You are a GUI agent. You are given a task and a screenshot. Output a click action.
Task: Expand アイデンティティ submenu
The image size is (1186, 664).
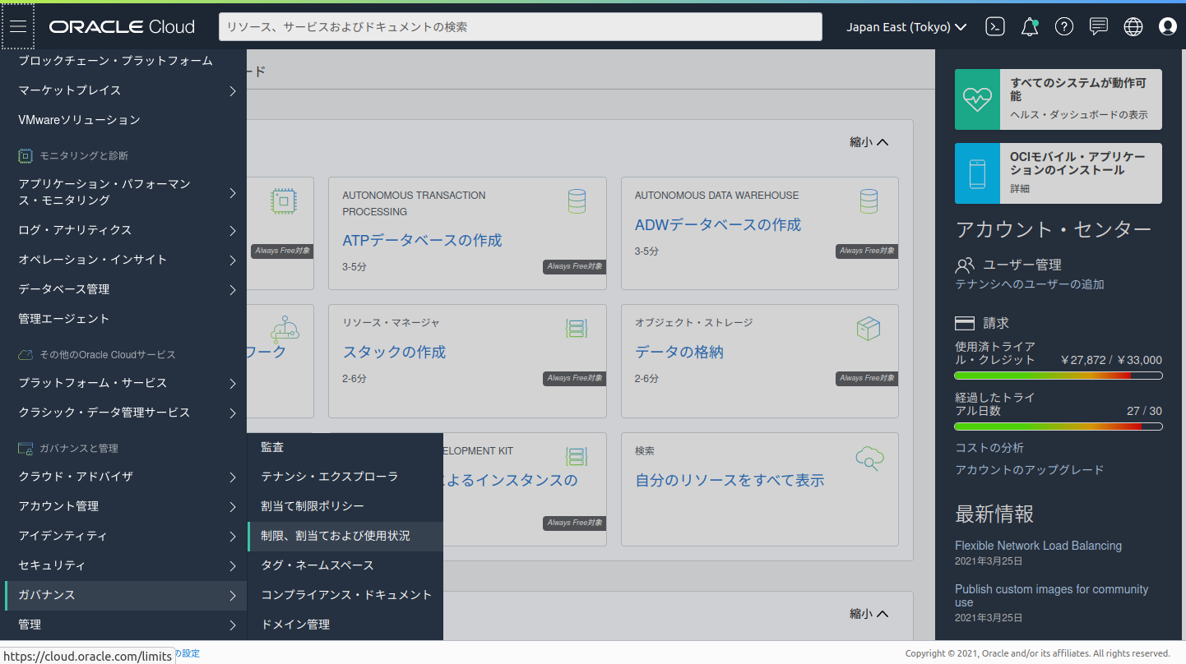[123, 536]
